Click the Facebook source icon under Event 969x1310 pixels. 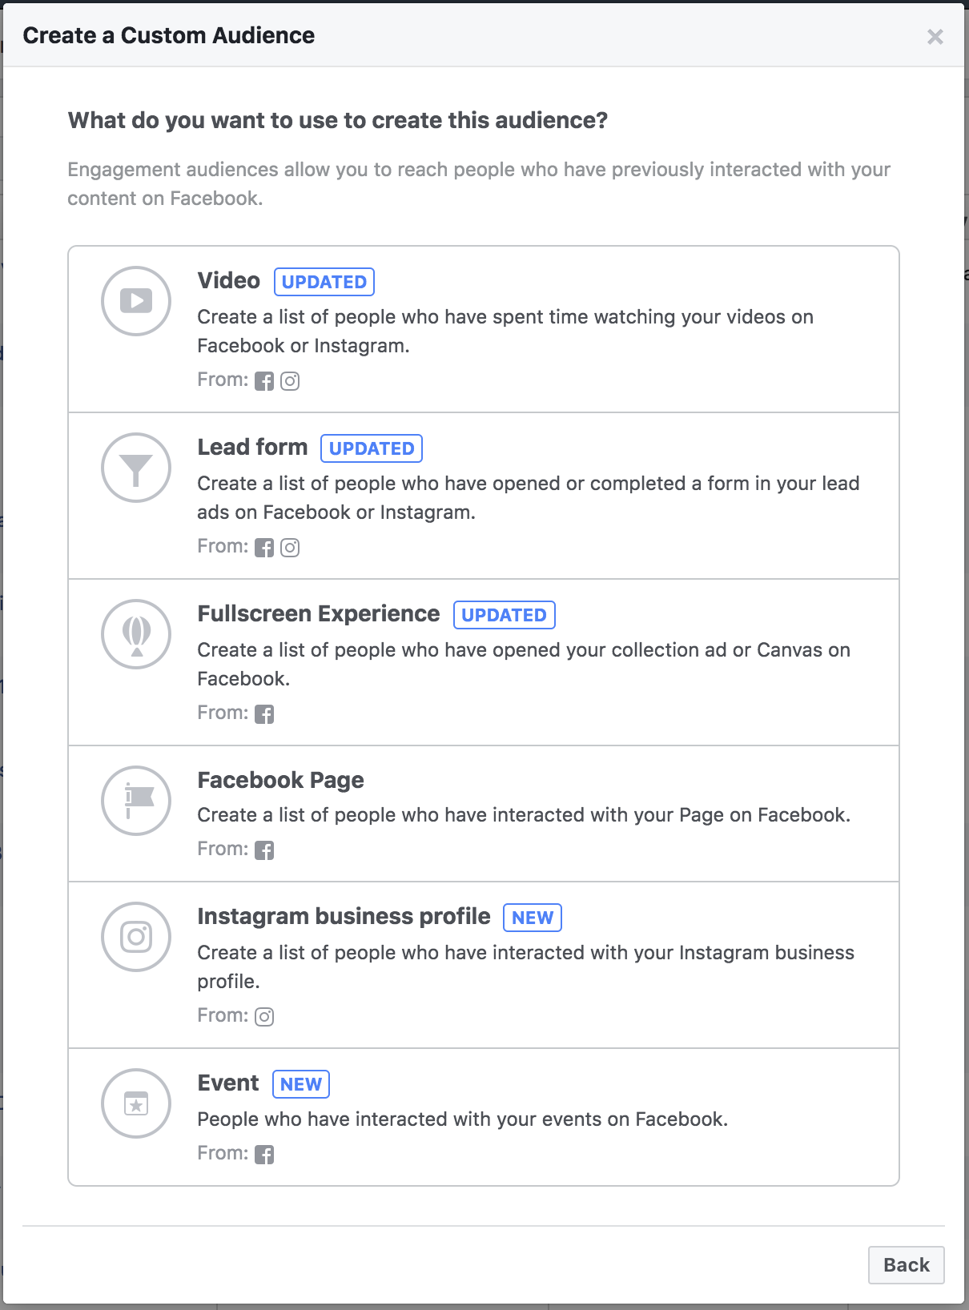point(264,1155)
